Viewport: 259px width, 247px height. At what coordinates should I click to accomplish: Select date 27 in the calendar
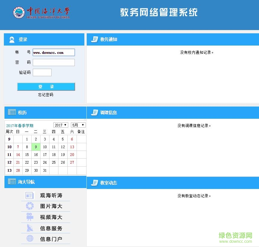[x=72, y=162]
